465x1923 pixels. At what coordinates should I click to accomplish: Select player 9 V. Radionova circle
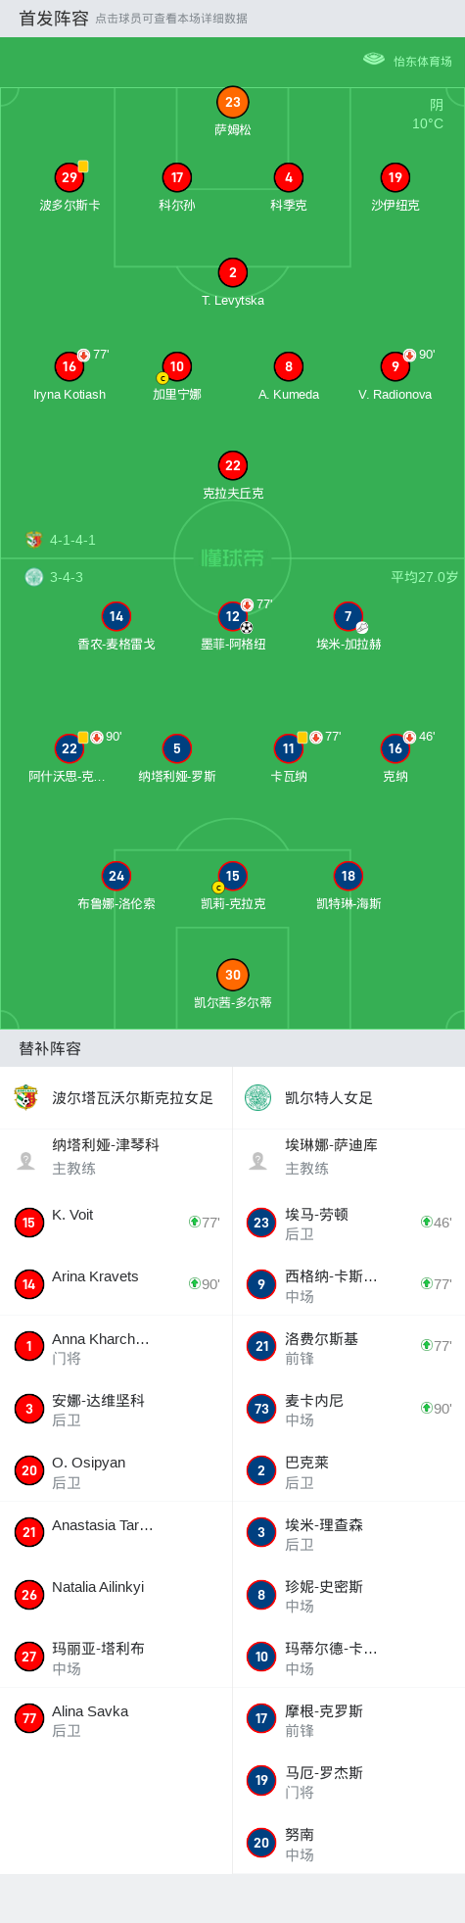point(395,366)
